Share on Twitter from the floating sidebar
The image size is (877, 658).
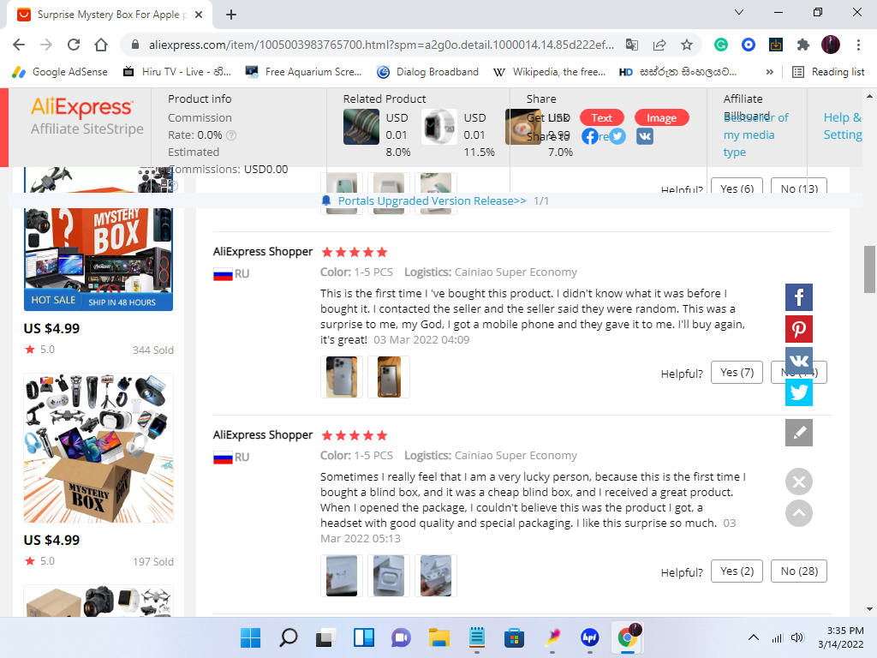pos(799,392)
